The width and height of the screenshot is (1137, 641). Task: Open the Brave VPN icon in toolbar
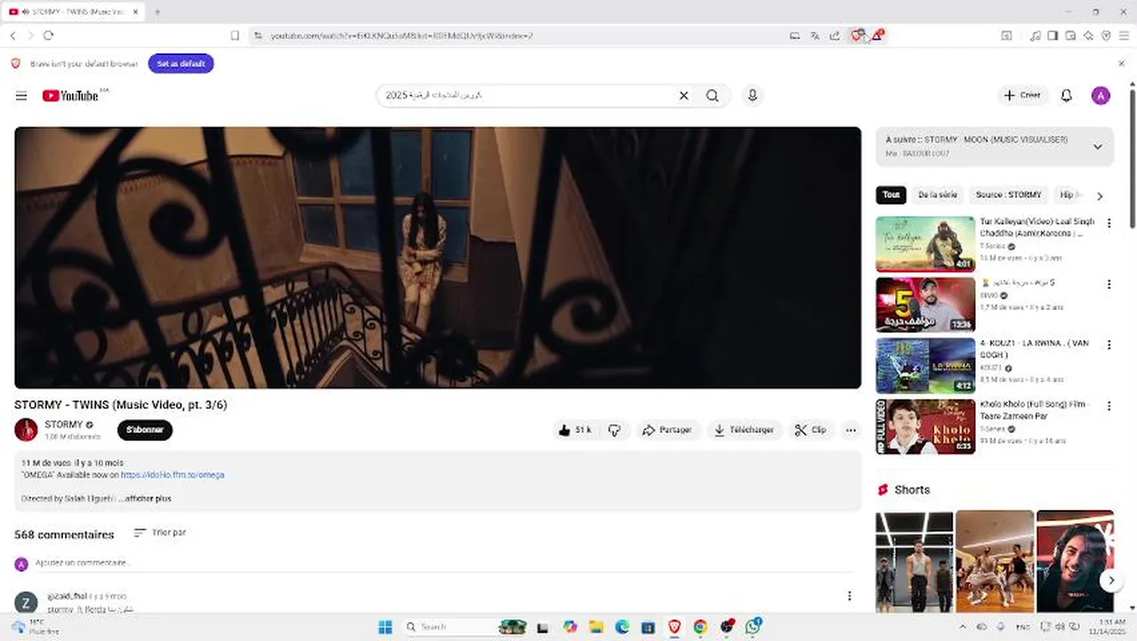(x=1106, y=36)
